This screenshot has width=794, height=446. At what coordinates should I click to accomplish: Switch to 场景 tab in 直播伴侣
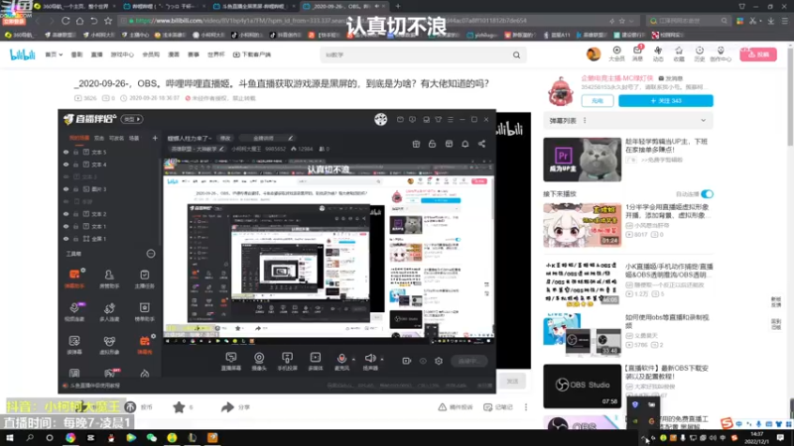tap(134, 138)
